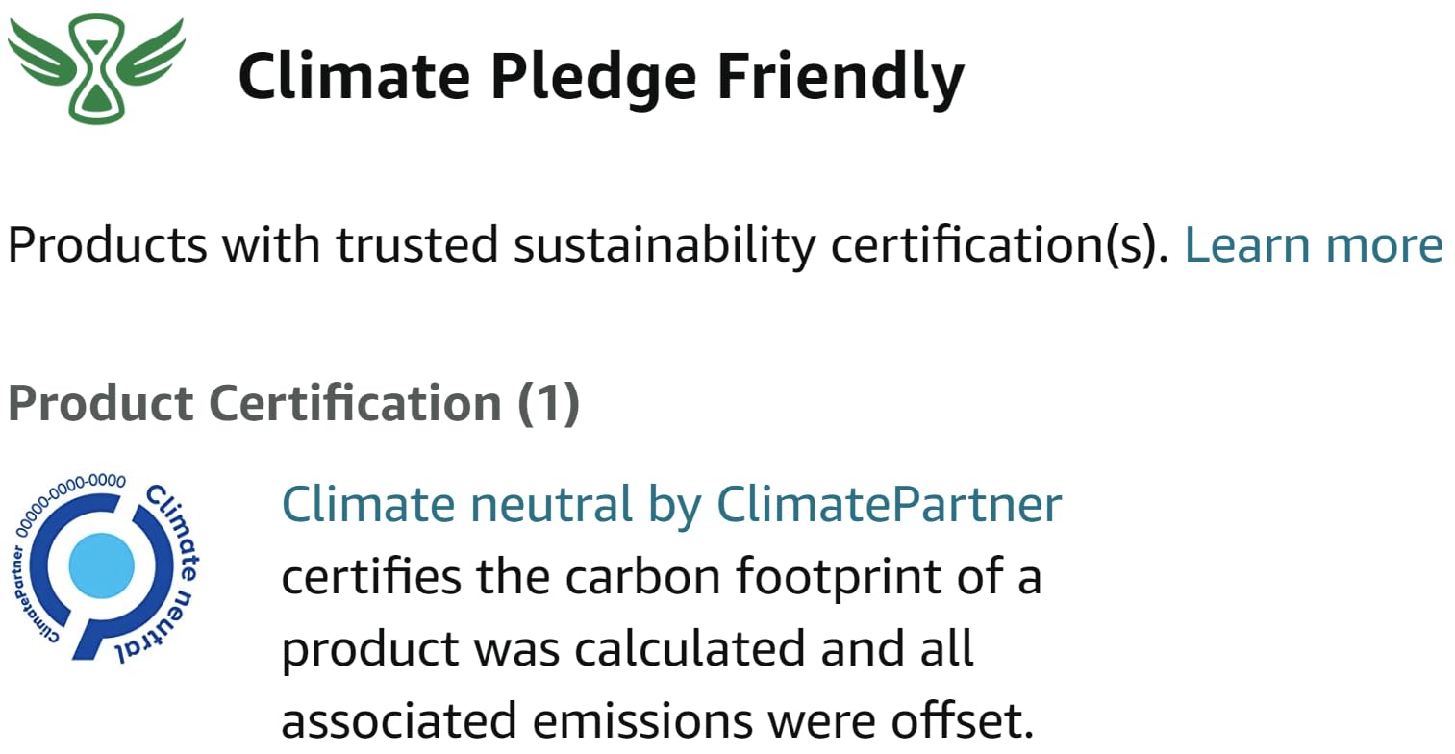Image resolution: width=1455 pixels, height=754 pixels.
Task: Click the "(1)" count in Product Certification
Action: tap(549, 404)
